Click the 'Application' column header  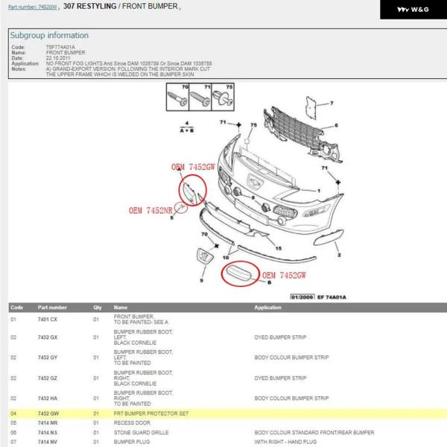click(x=267, y=307)
